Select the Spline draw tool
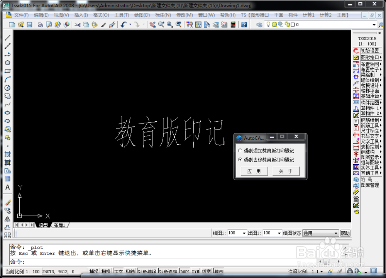 [x=8, y=104]
